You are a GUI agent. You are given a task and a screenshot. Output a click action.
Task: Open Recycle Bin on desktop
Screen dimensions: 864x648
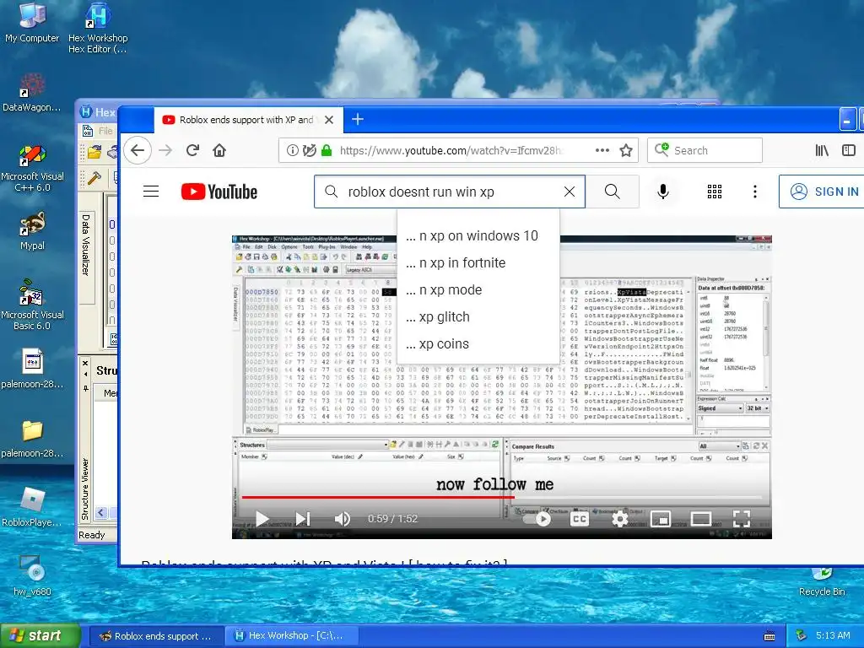822,584
